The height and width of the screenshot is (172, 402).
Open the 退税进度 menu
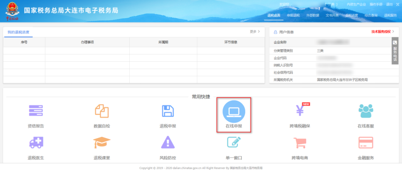click(x=351, y=15)
